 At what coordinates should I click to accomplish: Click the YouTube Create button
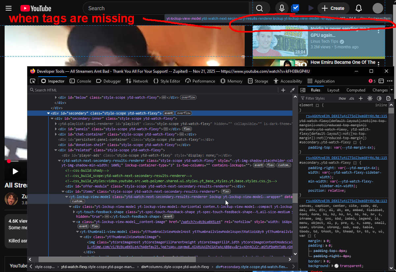pos(333,8)
